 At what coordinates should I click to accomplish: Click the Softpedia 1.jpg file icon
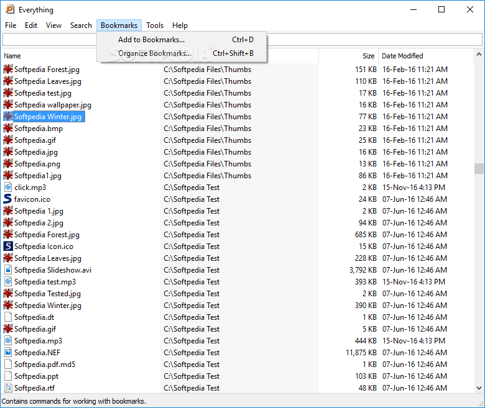click(8, 211)
